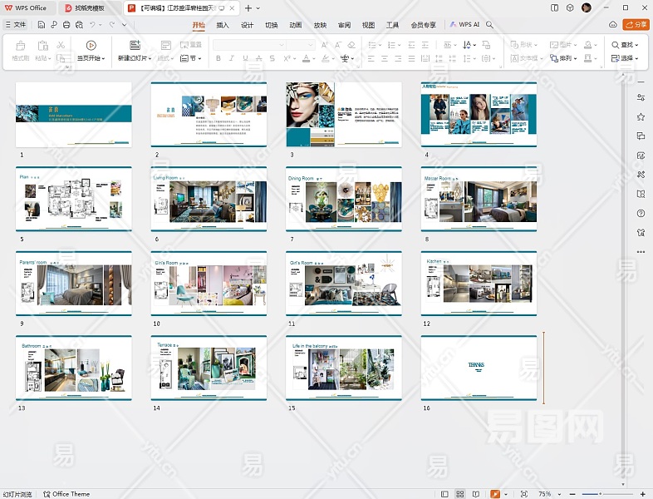Switch to normal view in status bar
Screen dimensions: 653x499
445,494
